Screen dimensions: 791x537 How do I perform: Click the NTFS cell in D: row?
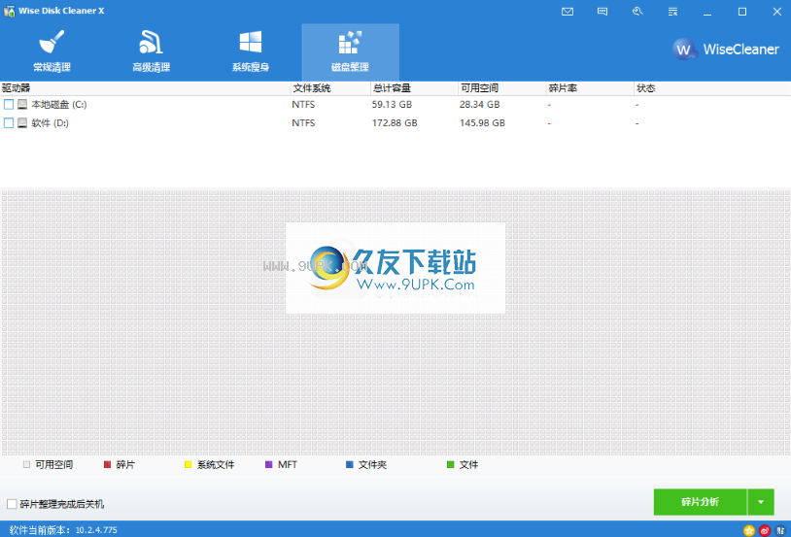pos(303,123)
